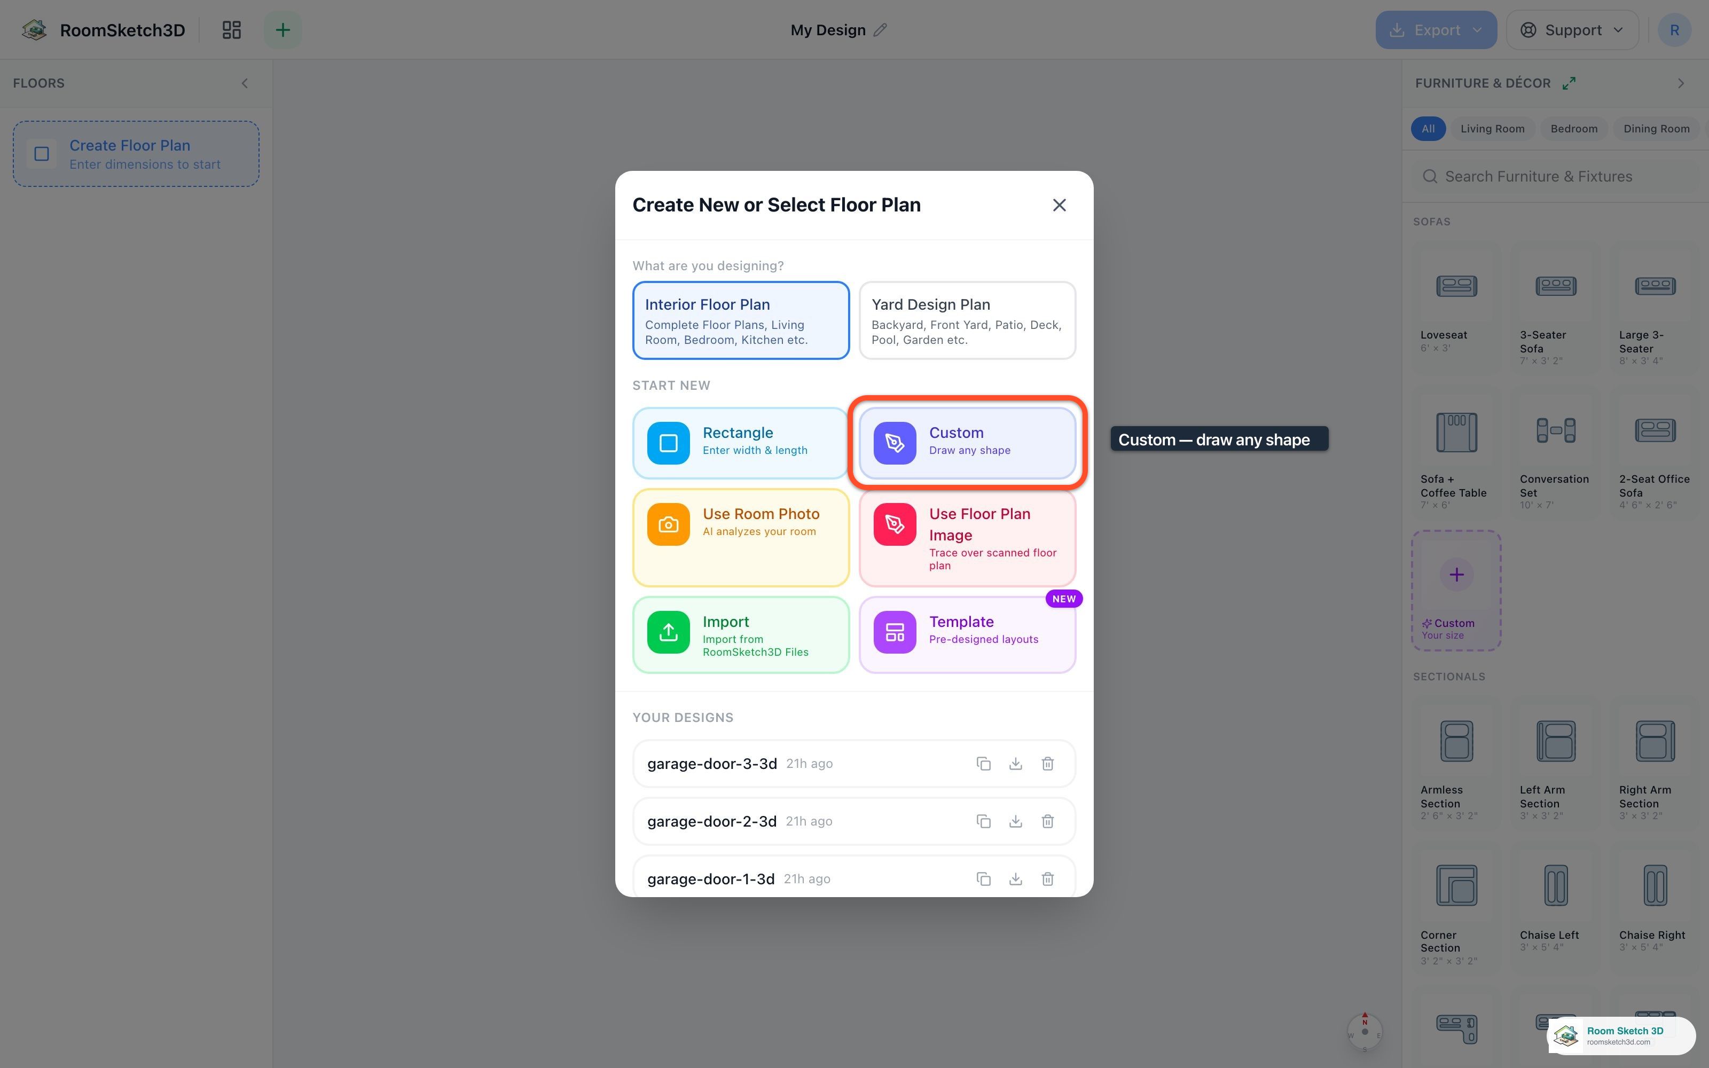This screenshot has width=1709, height=1068.
Task: Duplicate the garage-door-2-3d design
Action: point(983,821)
